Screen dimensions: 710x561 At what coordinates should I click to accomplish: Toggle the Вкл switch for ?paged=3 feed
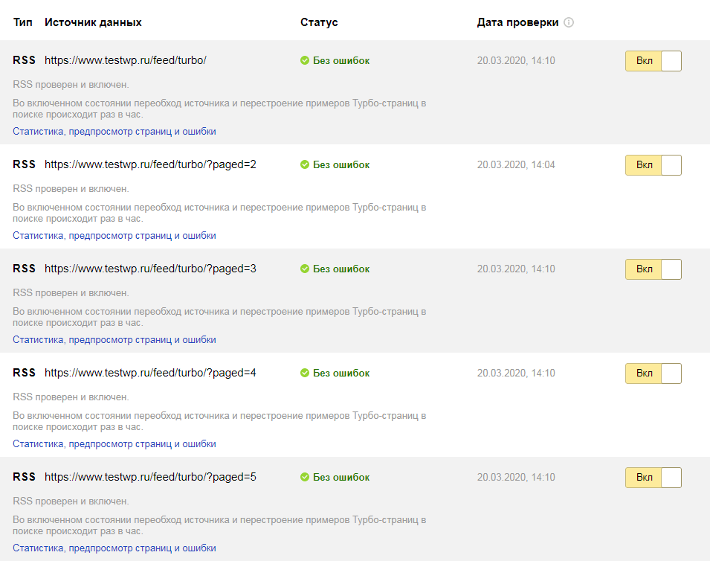coord(653,269)
